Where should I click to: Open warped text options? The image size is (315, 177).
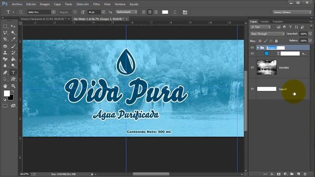click(x=175, y=12)
